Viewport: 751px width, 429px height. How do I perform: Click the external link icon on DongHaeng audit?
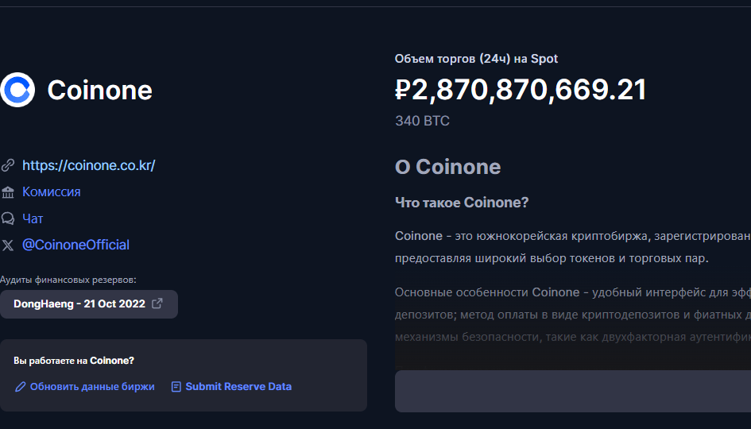click(x=157, y=303)
